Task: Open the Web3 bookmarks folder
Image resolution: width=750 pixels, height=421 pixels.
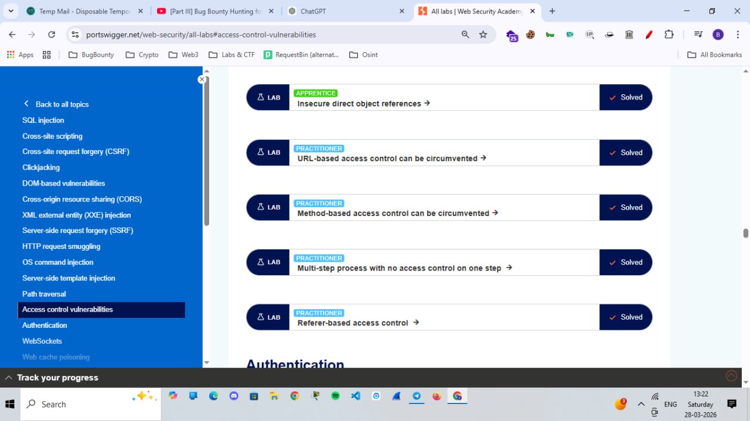Action: (x=183, y=54)
